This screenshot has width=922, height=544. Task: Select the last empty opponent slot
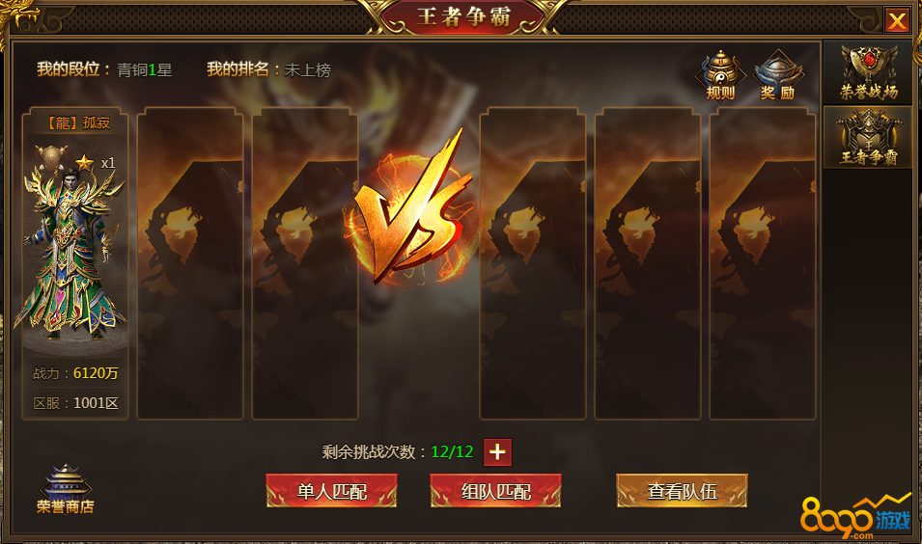(763, 263)
